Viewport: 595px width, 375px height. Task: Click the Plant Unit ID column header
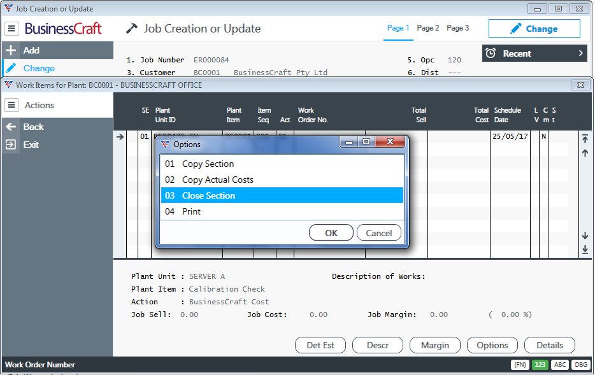point(165,115)
